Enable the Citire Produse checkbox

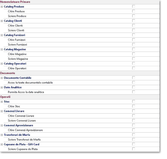click(x=133, y=11)
